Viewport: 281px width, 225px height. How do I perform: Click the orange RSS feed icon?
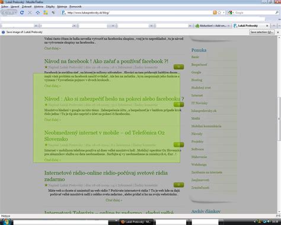215,12
